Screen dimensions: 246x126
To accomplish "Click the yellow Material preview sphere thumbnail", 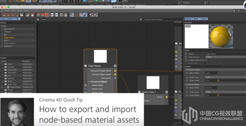I will pos(221,36).
